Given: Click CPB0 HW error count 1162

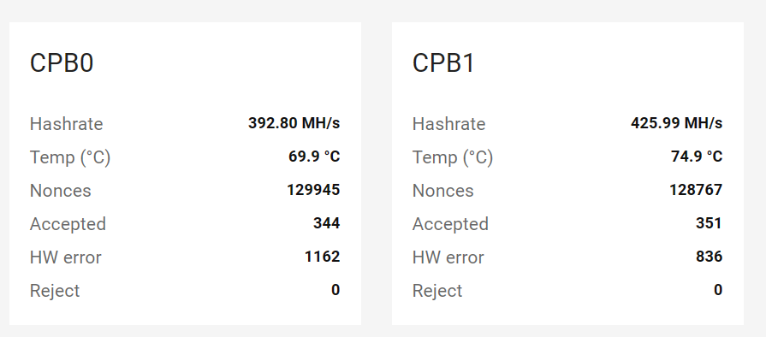Looking at the screenshot, I should click(x=322, y=257).
